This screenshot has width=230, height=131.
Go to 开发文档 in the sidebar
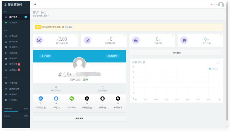[x=13, y=100]
